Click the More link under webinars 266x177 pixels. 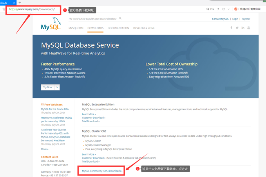(x=45, y=149)
